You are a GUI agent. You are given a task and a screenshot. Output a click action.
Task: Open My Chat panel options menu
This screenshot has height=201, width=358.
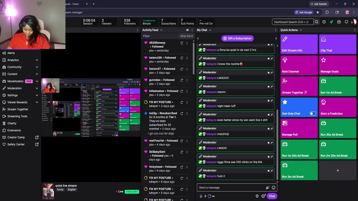[x=276, y=30]
